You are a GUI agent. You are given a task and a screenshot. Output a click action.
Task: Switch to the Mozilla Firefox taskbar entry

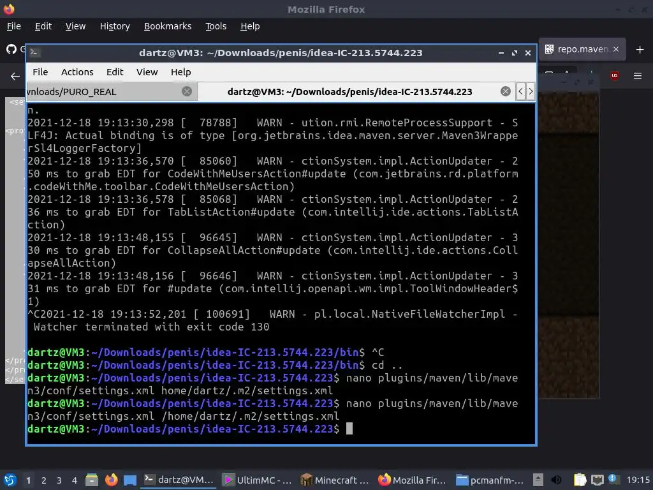pyautogui.click(x=413, y=480)
